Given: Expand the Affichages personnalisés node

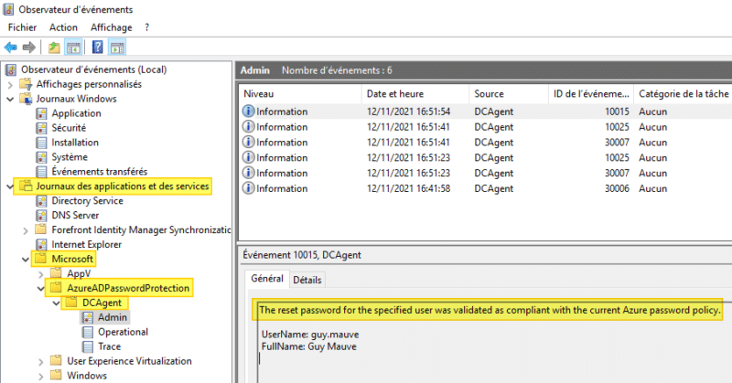Looking at the screenshot, I should coord(10,84).
